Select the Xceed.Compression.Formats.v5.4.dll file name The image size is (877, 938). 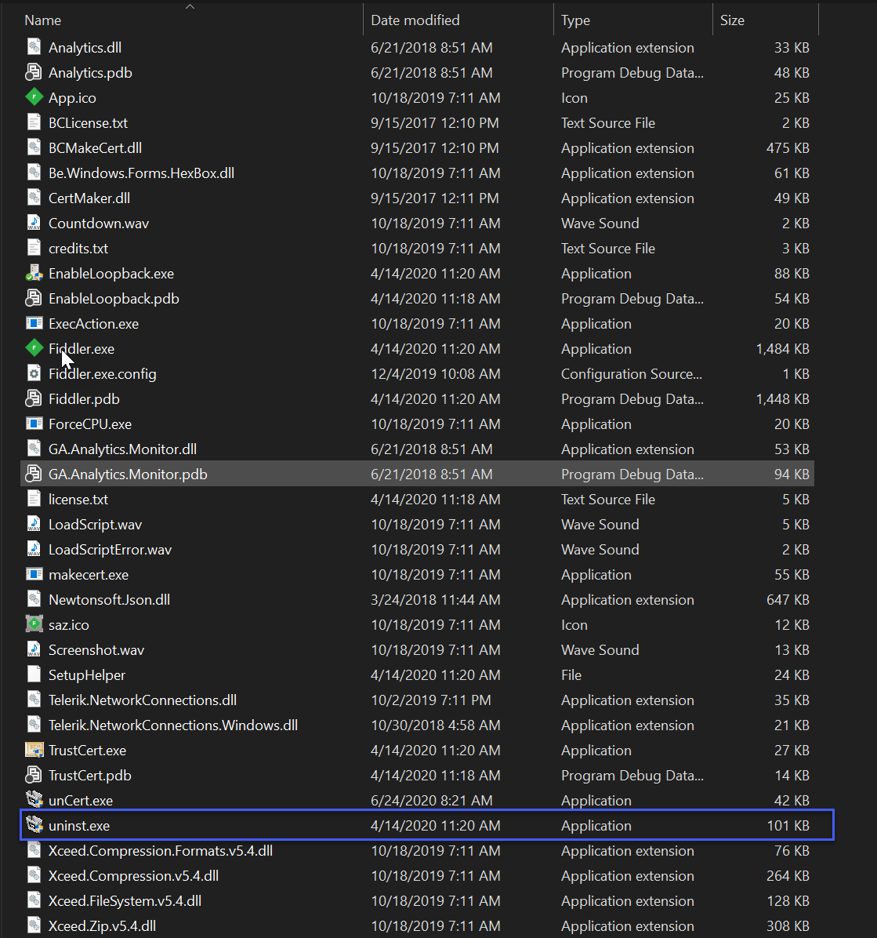(161, 851)
